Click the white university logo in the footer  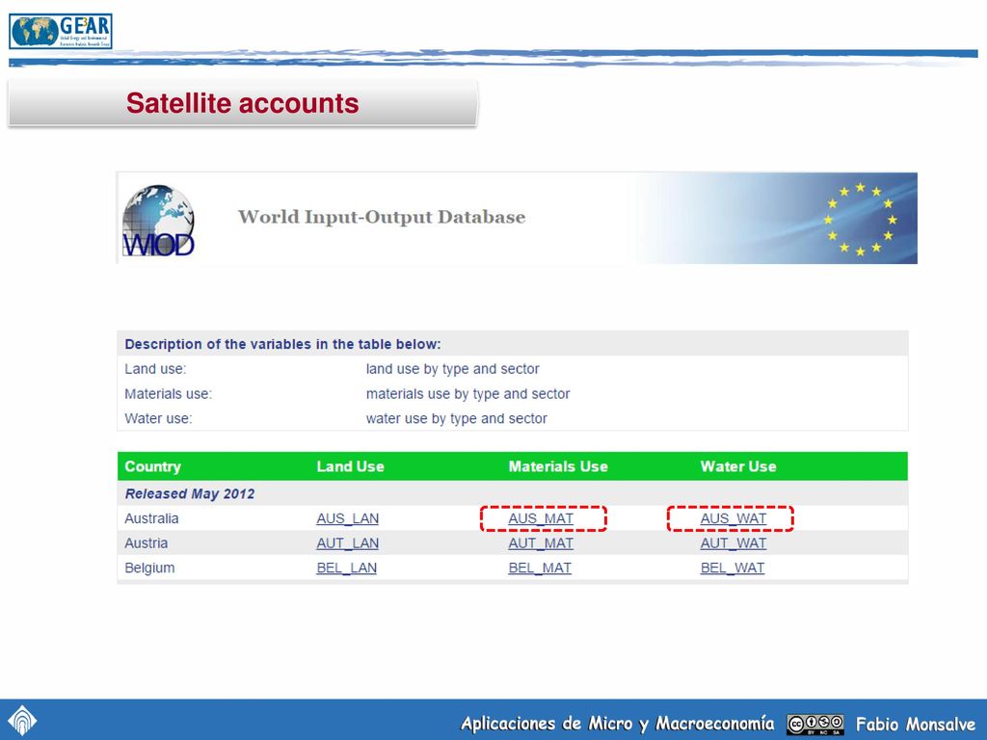22,721
